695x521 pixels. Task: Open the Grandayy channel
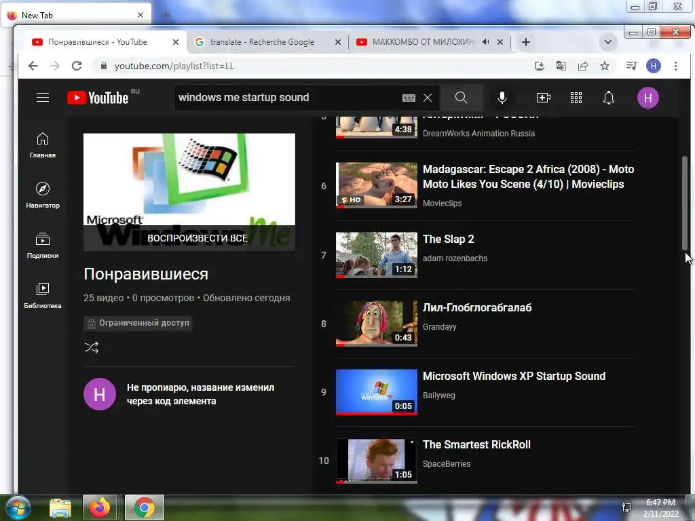[x=439, y=326]
